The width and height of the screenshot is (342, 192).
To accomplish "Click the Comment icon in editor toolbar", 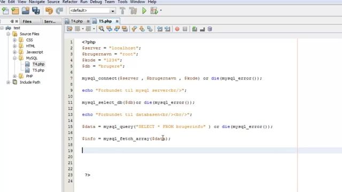I will [195, 29].
